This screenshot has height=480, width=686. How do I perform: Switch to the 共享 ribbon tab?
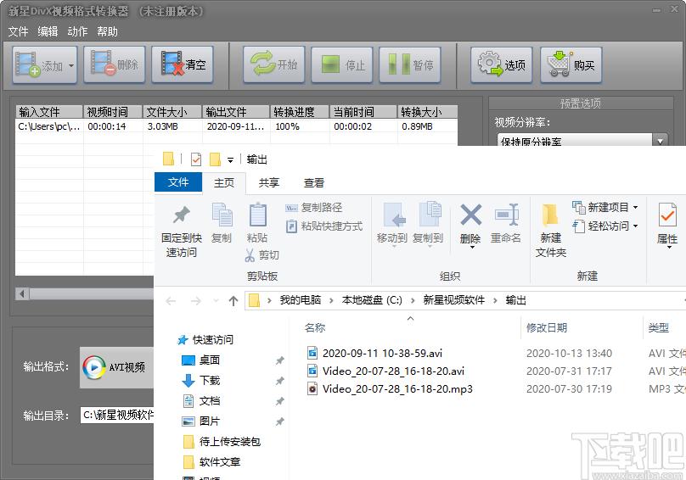[x=268, y=182]
